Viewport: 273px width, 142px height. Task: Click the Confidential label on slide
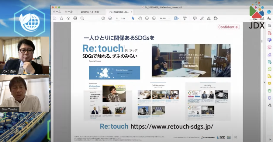coord(228,27)
